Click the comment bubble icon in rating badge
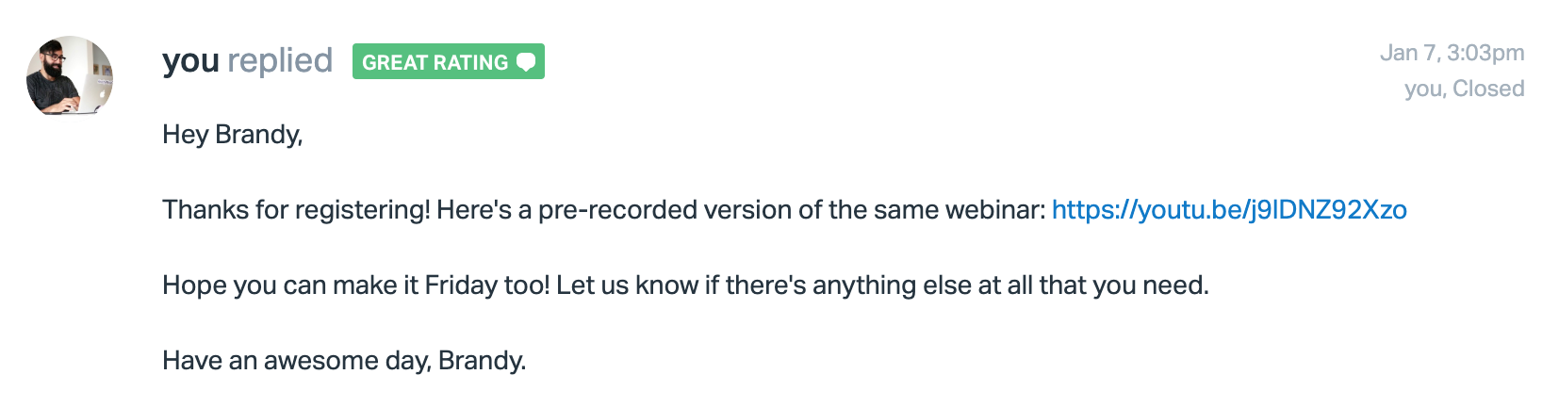 tap(527, 62)
